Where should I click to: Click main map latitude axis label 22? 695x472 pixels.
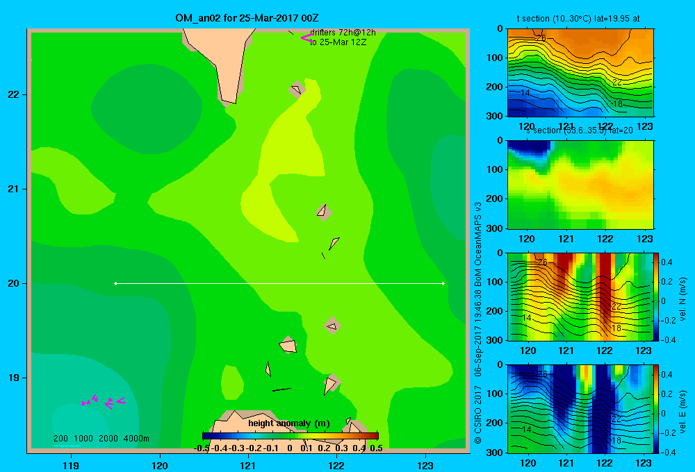tap(13, 94)
